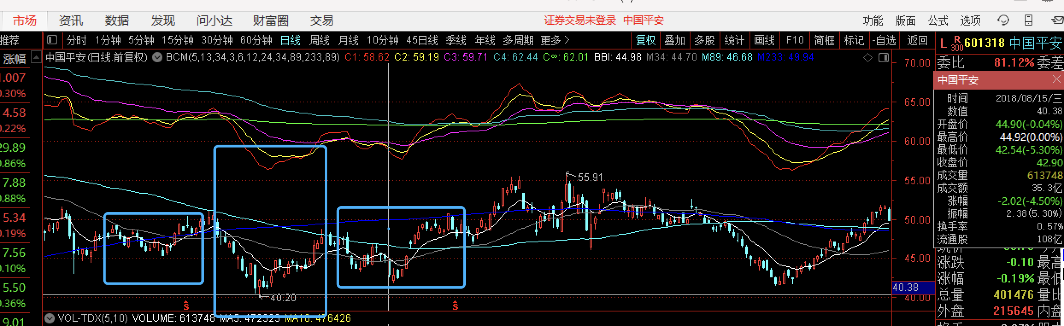The height and width of the screenshot is (326, 1064).
Task: Open the 功能 menu
Action: 873,20
